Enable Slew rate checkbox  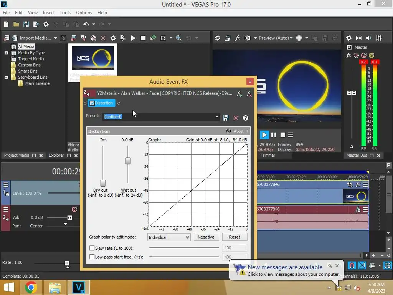point(92,248)
